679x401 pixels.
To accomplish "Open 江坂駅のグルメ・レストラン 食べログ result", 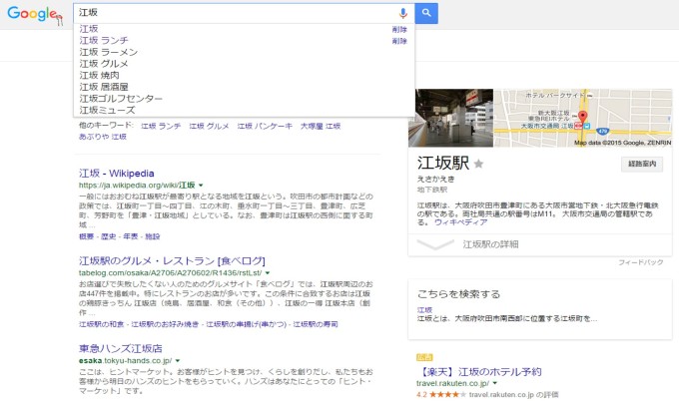I will (x=172, y=261).
